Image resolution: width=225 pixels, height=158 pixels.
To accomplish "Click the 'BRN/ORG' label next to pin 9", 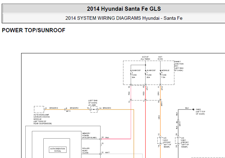I will pyautogui.click(x=74, y=108).
